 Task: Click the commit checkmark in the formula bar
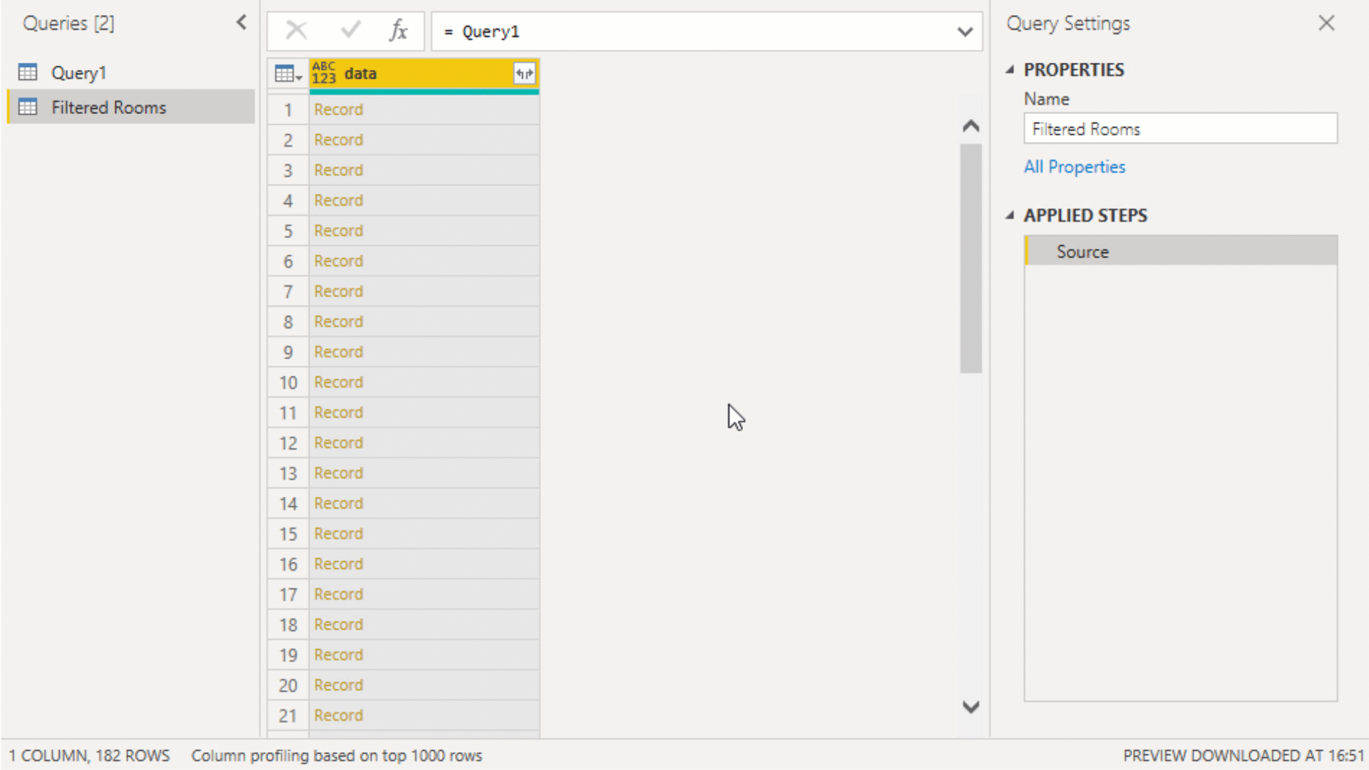pyautogui.click(x=349, y=30)
